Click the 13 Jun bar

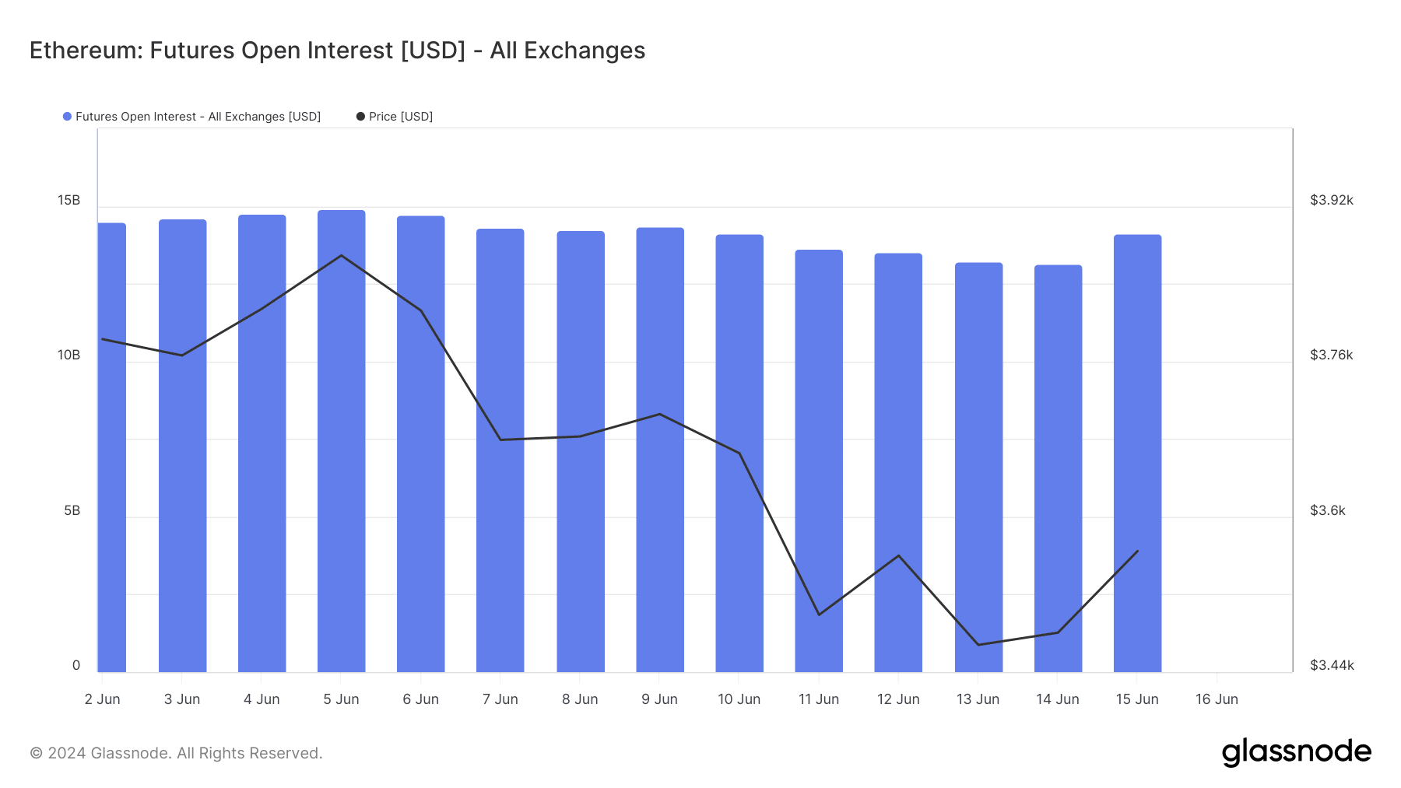978,468
